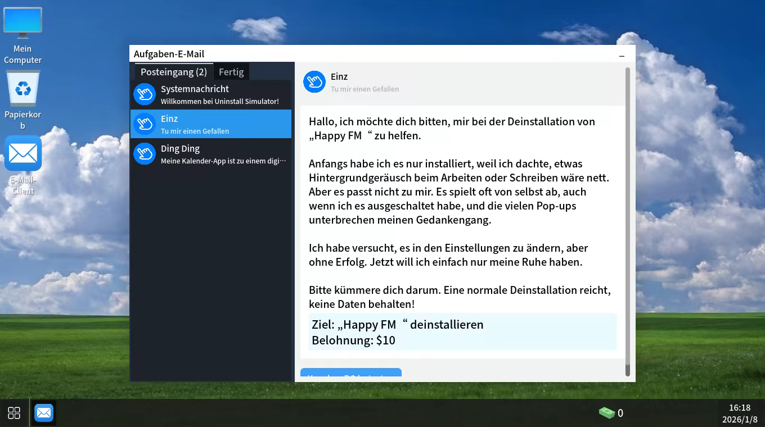
Task: Launch the E-Mail-Client desktop shortcut
Action: (x=23, y=164)
